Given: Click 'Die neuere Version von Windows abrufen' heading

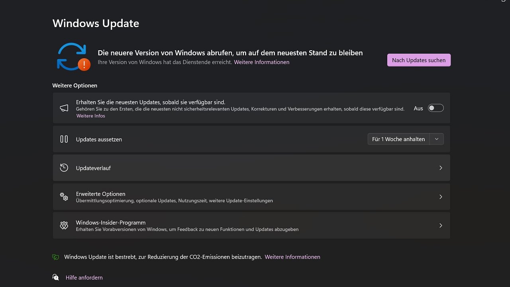Looking at the screenshot, I should 230,53.
